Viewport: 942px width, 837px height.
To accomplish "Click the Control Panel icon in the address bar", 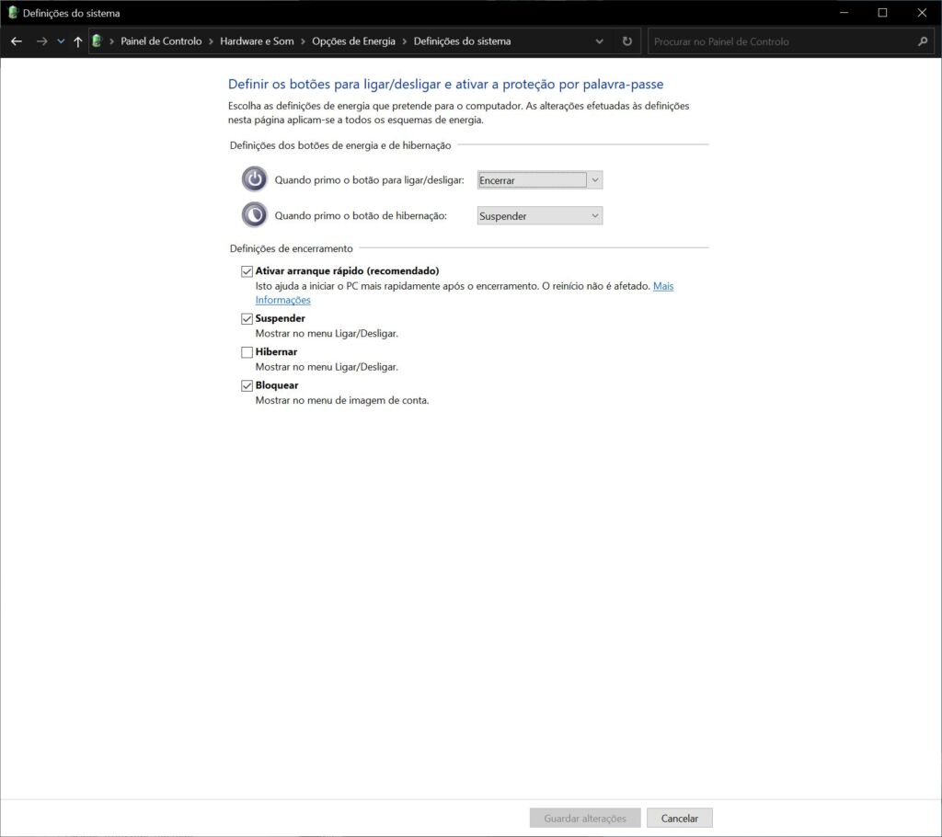I will click(96, 40).
